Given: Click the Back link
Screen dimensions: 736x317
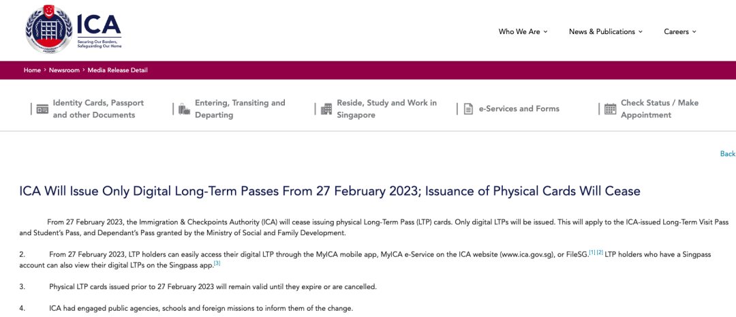Looking at the screenshot, I should pos(727,154).
